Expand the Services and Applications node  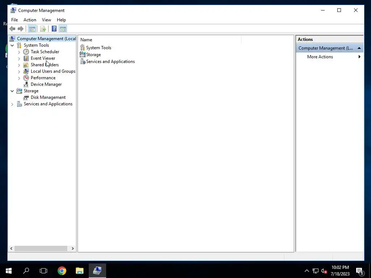pos(12,104)
